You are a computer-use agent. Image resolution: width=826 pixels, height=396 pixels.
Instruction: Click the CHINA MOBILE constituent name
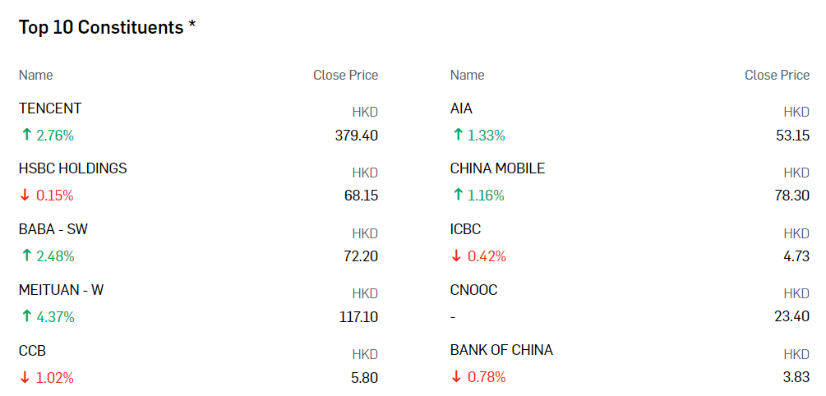pos(497,168)
